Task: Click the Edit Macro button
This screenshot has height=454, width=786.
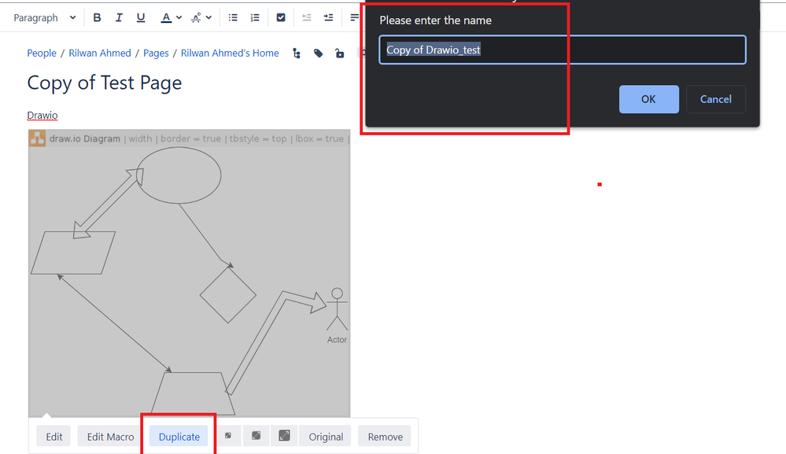Action: [110, 437]
